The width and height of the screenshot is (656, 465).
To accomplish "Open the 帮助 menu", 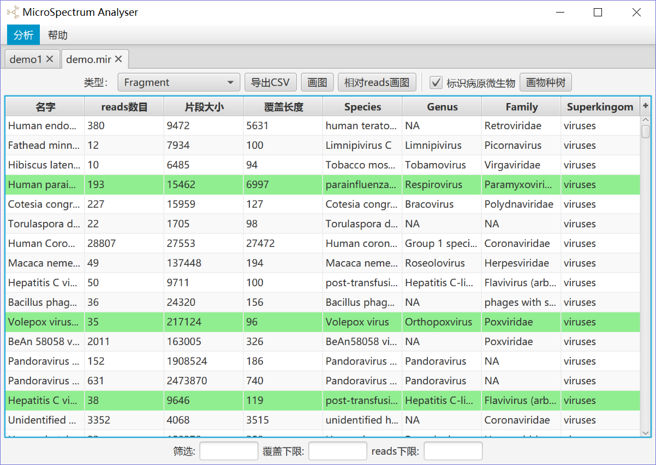I will 58,35.
